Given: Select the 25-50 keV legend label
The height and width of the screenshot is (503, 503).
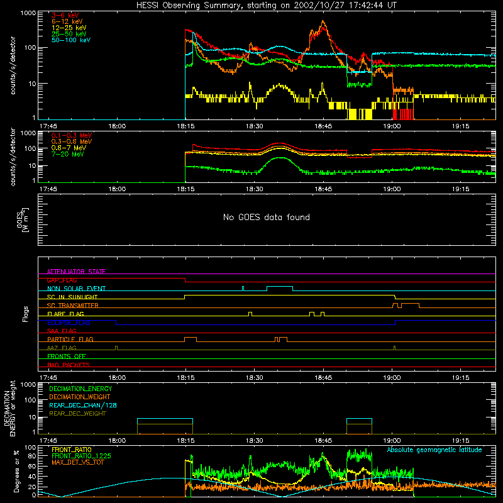Looking at the screenshot, I should (x=69, y=34).
